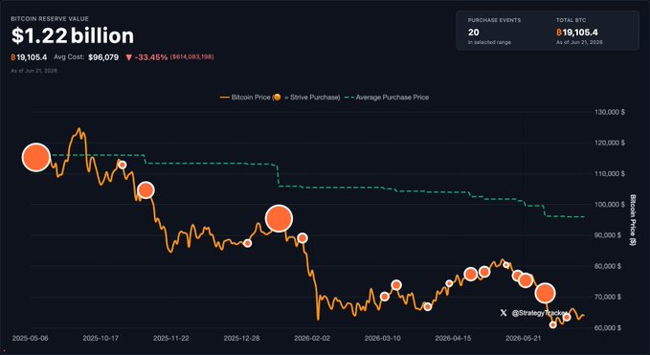Click the 2026-05-21 date label
This screenshot has height=355, width=650.
523,338
